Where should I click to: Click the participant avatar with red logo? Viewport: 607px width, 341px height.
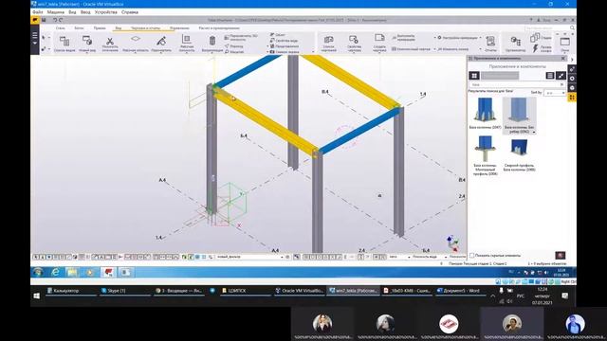pos(449,324)
